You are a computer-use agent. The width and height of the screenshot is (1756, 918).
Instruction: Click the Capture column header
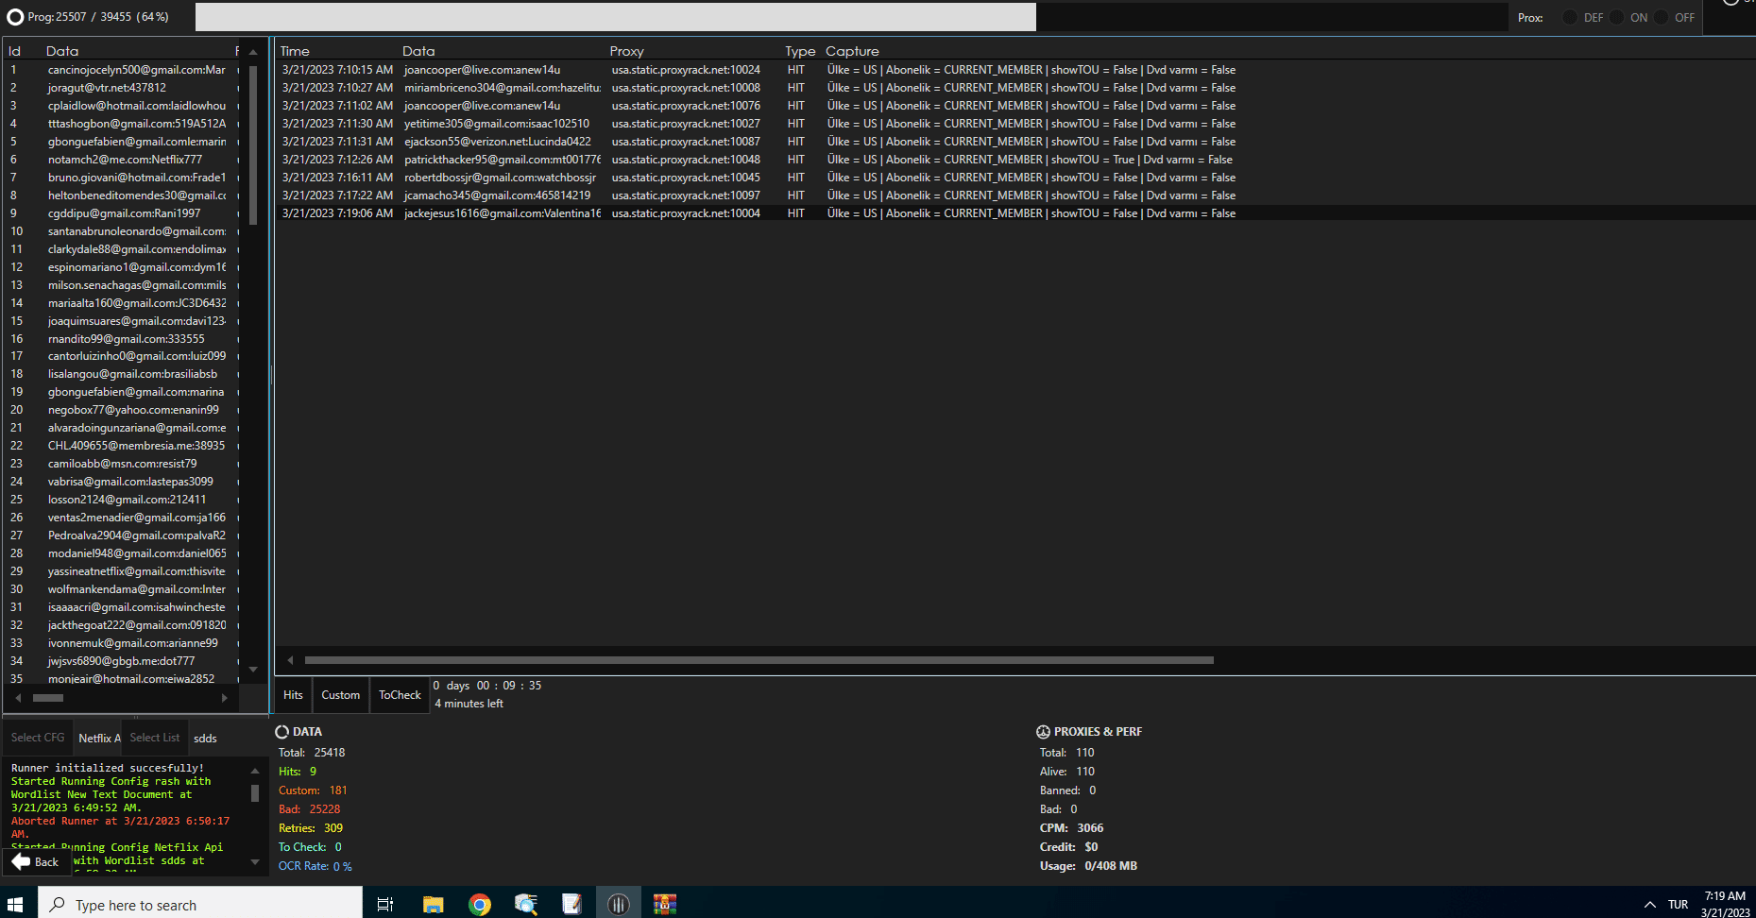point(852,51)
